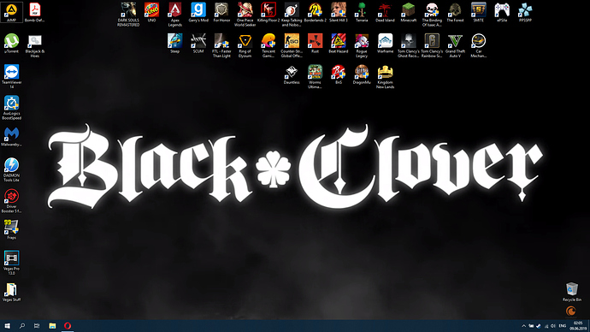
Task: Open the Bomb Def PDF file
Action: coord(34,12)
